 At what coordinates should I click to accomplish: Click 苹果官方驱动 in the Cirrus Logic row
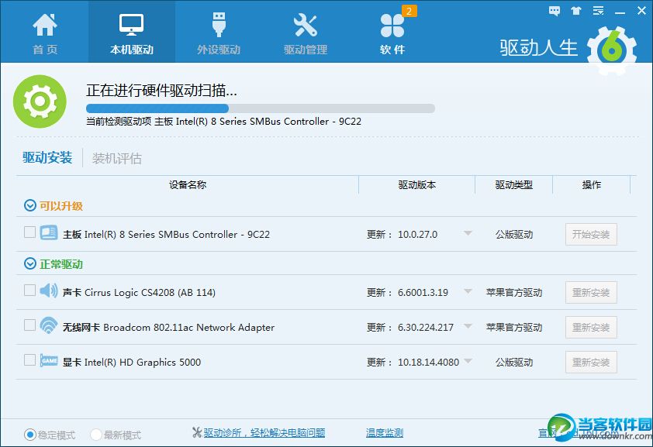[x=514, y=293]
